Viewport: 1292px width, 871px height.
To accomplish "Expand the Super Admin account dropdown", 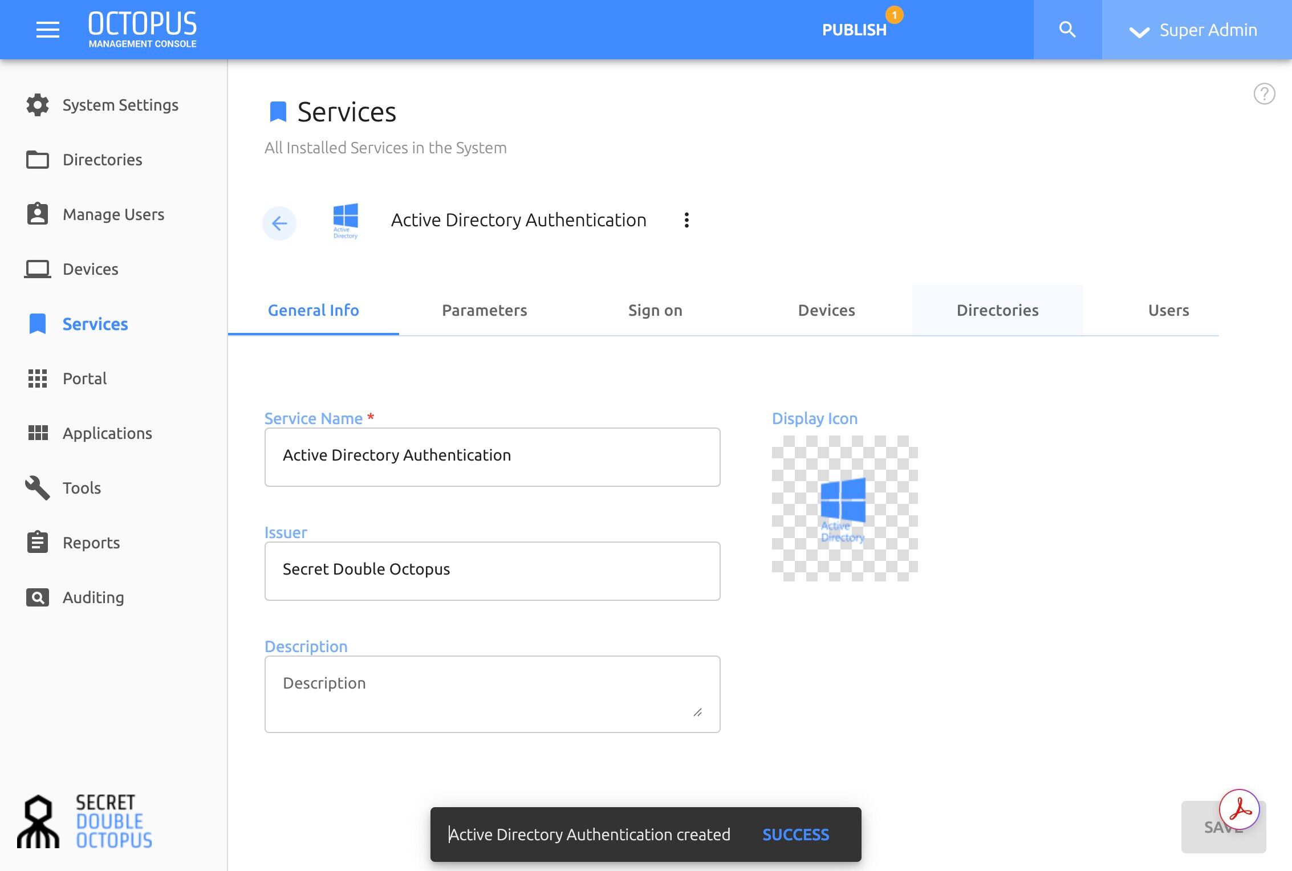I will click(1196, 30).
